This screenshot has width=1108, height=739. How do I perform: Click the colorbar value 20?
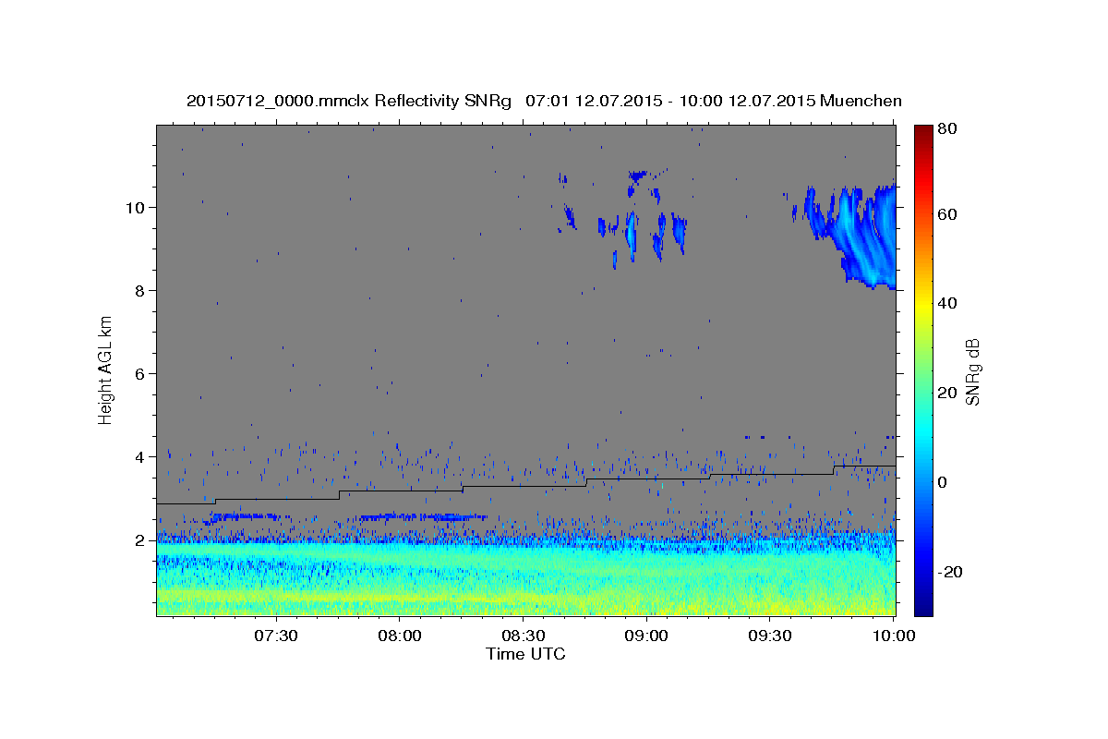946,393
